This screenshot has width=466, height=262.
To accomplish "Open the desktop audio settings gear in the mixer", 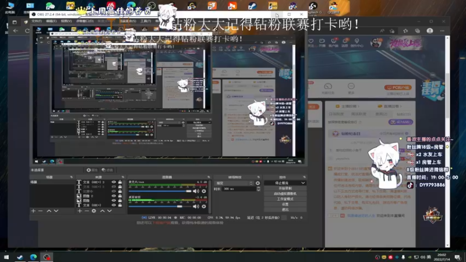I will [204, 207].
